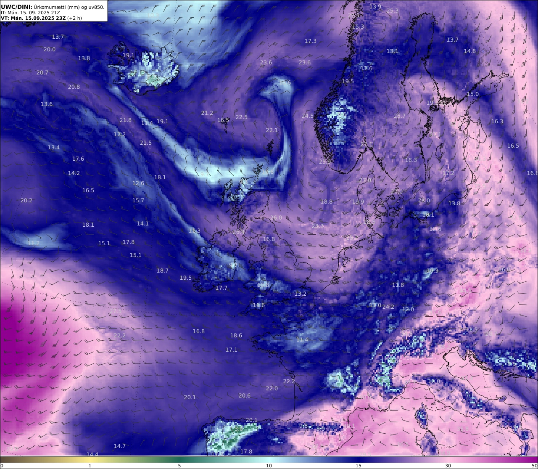Click the 13.1 value label

tap(393, 51)
